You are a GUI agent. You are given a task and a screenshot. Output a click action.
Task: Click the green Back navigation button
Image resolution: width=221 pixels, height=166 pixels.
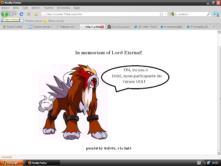[5, 14]
